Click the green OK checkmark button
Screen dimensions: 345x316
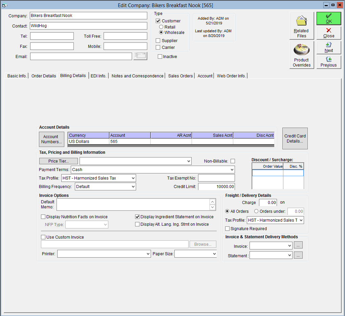[x=329, y=18]
